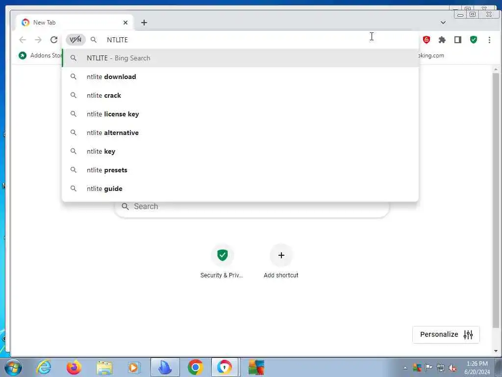Switch to Google Chrome in taskbar

(195, 367)
